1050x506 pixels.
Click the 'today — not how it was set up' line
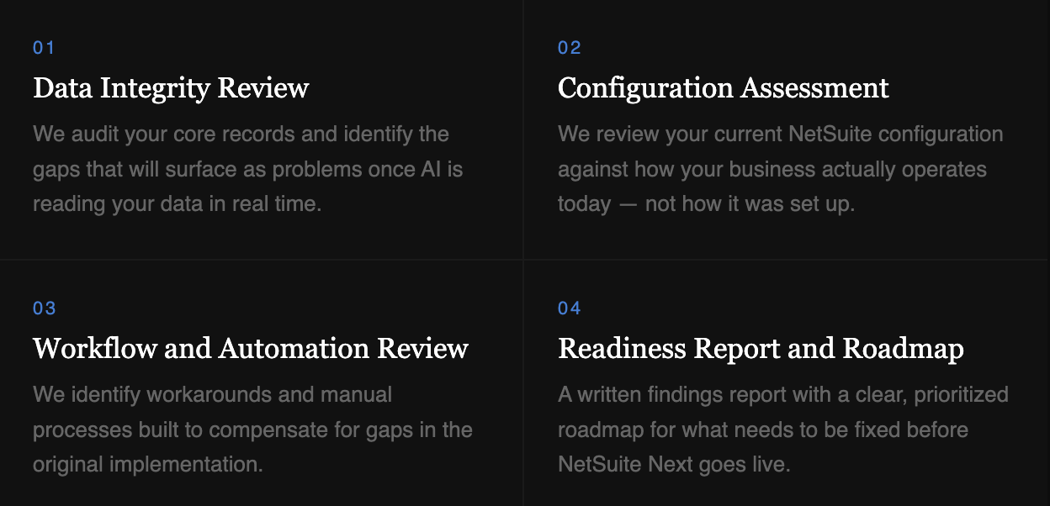click(x=706, y=204)
